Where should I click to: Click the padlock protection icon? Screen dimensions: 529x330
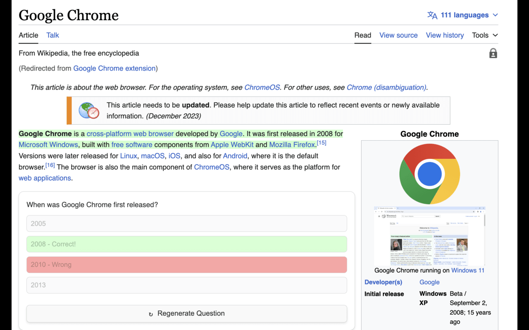click(493, 53)
